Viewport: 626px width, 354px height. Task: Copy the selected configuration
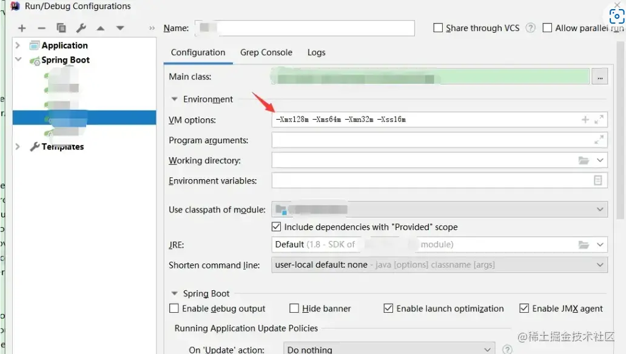tap(61, 28)
